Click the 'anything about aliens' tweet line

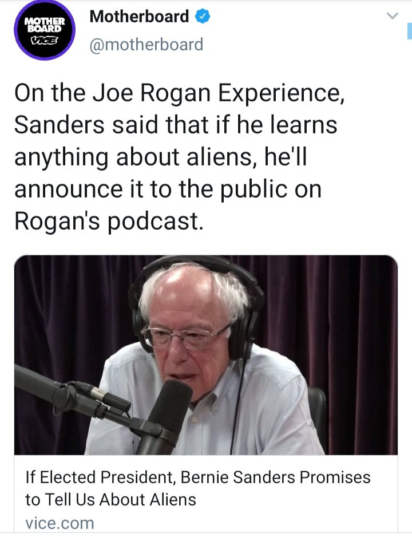point(160,157)
